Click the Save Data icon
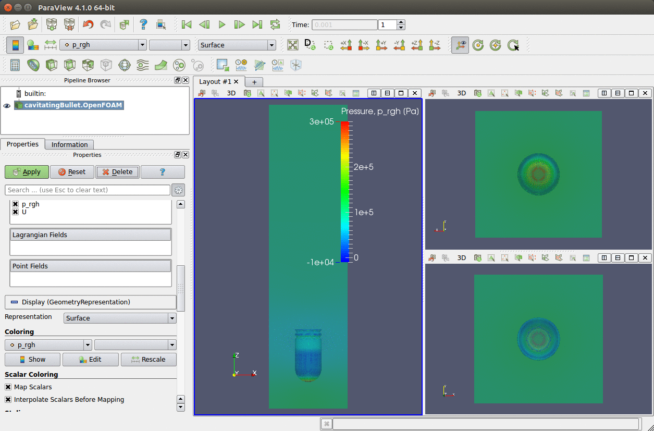The width and height of the screenshot is (654, 431). tap(33, 24)
